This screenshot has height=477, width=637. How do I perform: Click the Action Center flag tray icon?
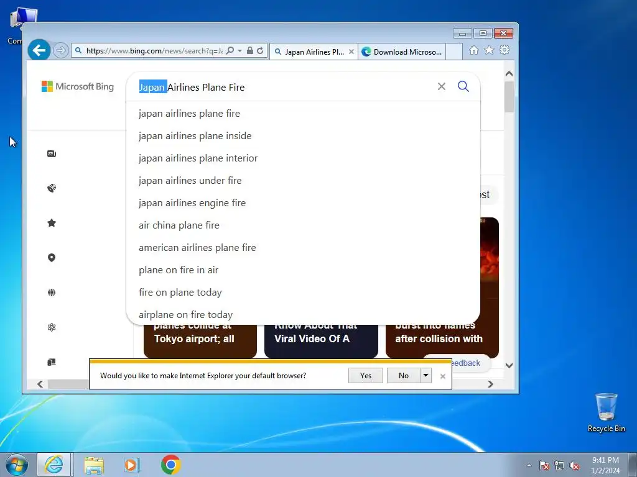coord(544,465)
